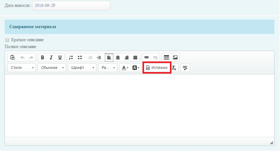Insert a numbered list
The height and width of the screenshot is (151, 280).
[x=71, y=57]
